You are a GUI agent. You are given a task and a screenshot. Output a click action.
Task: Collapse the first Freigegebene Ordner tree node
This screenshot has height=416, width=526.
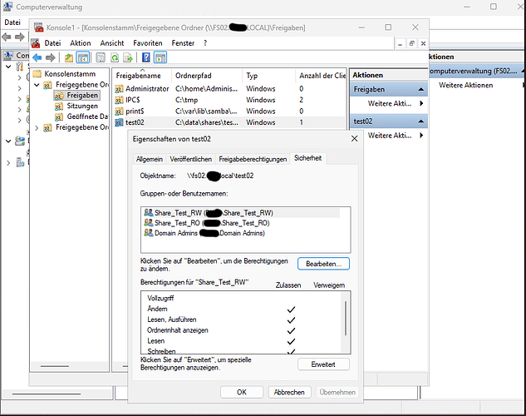click(37, 85)
